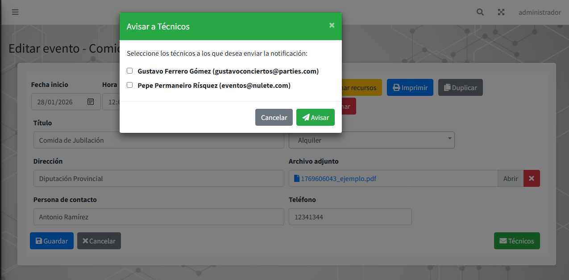Click the grey Cancelar button below the form

[99, 241]
